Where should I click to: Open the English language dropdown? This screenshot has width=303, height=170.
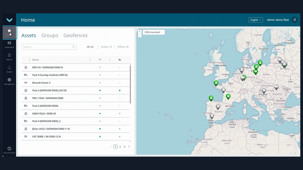(x=256, y=20)
